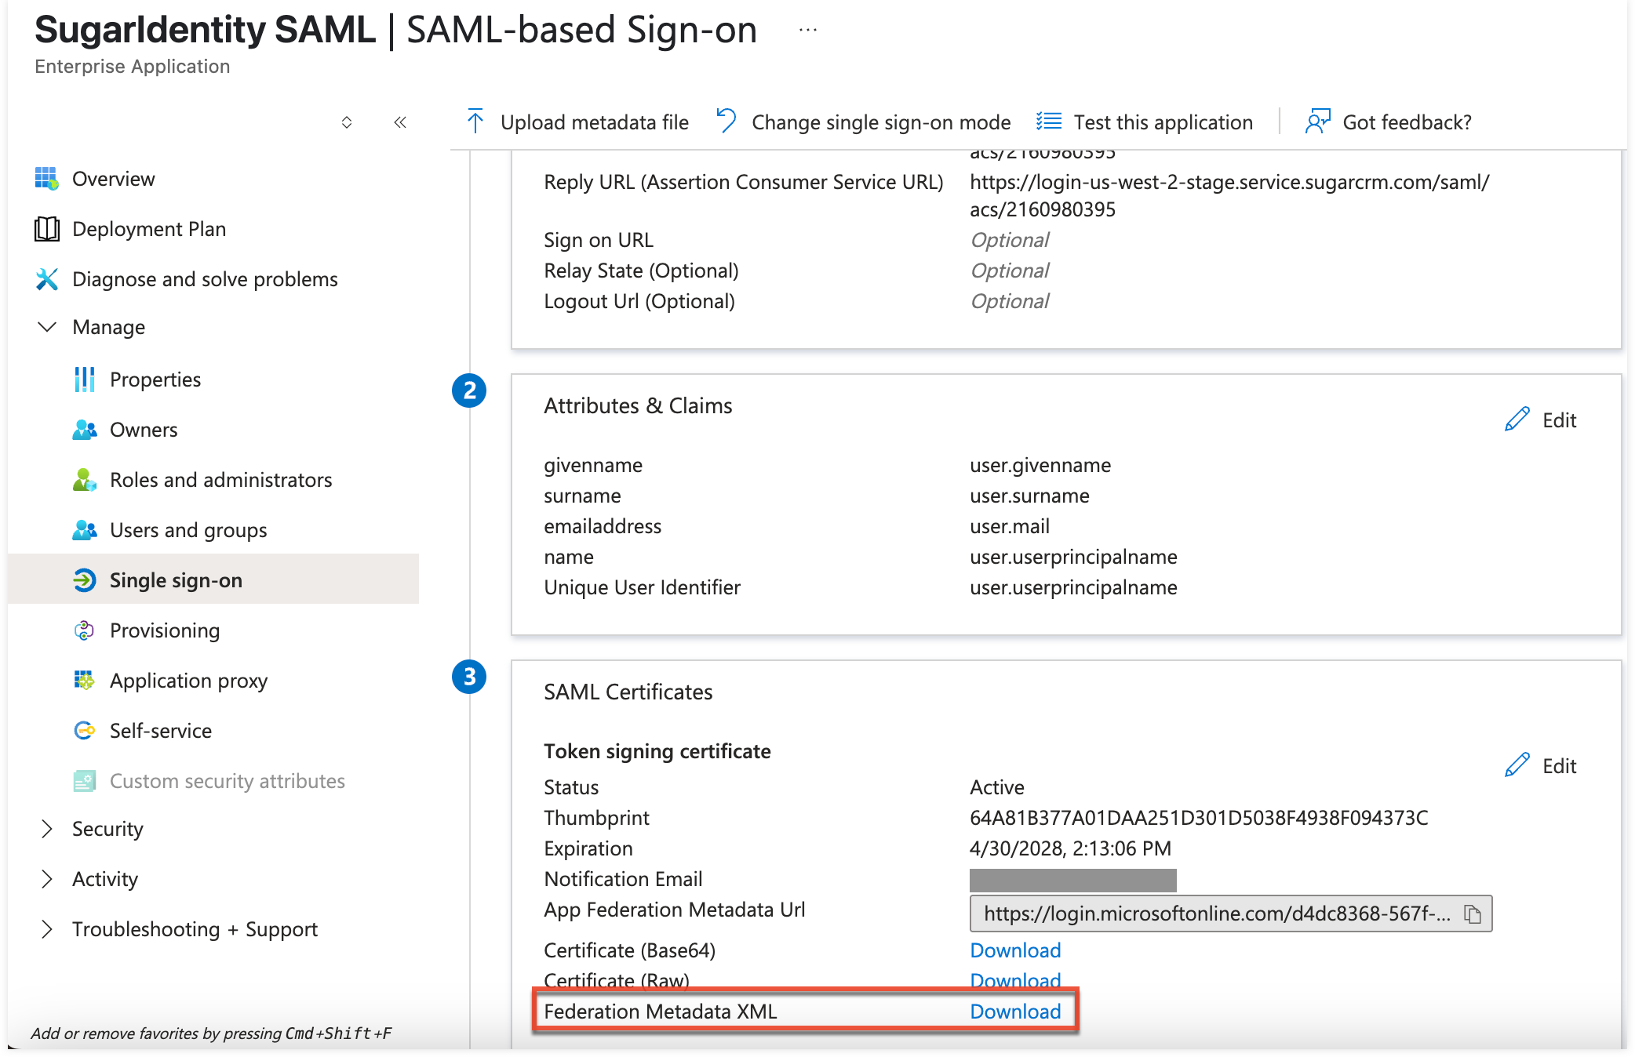Select the Self-service sidebar icon
The width and height of the screenshot is (1635, 1057).
pyautogui.click(x=84, y=731)
